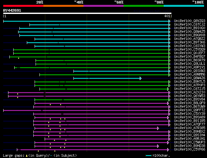Click the UniRef100_B9HD38 hit label

190,146
